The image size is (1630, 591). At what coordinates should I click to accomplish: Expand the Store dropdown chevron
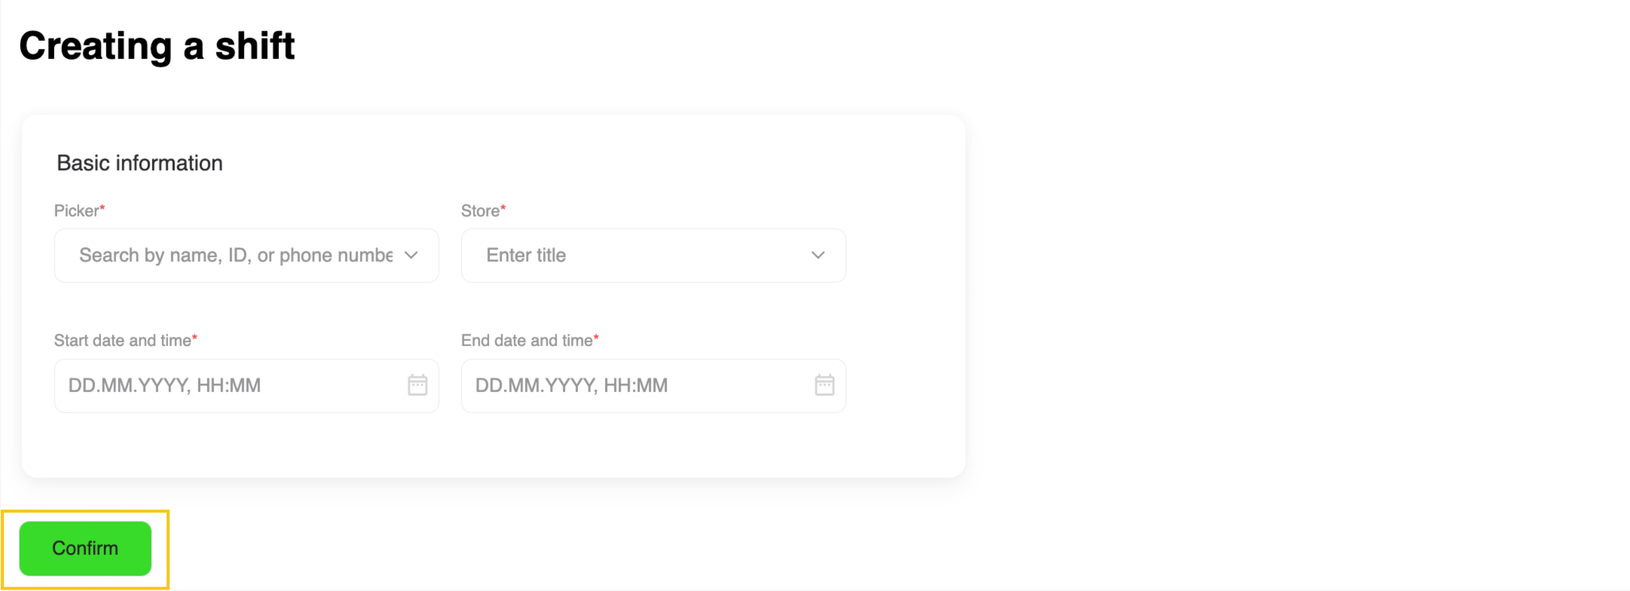coord(818,255)
